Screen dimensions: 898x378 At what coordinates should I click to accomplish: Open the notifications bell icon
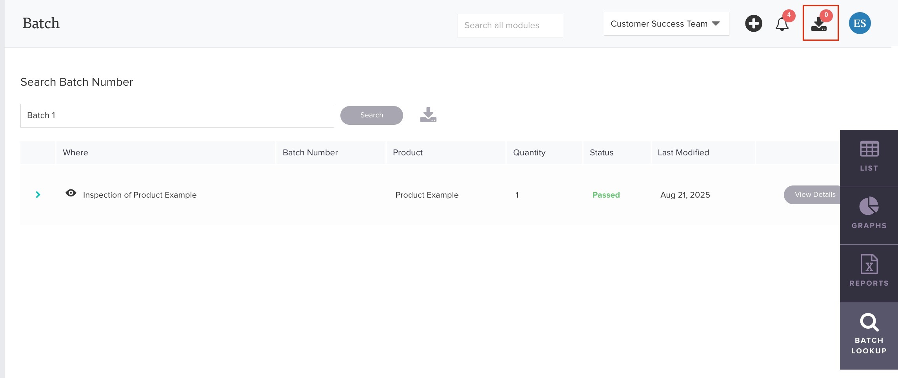(782, 24)
